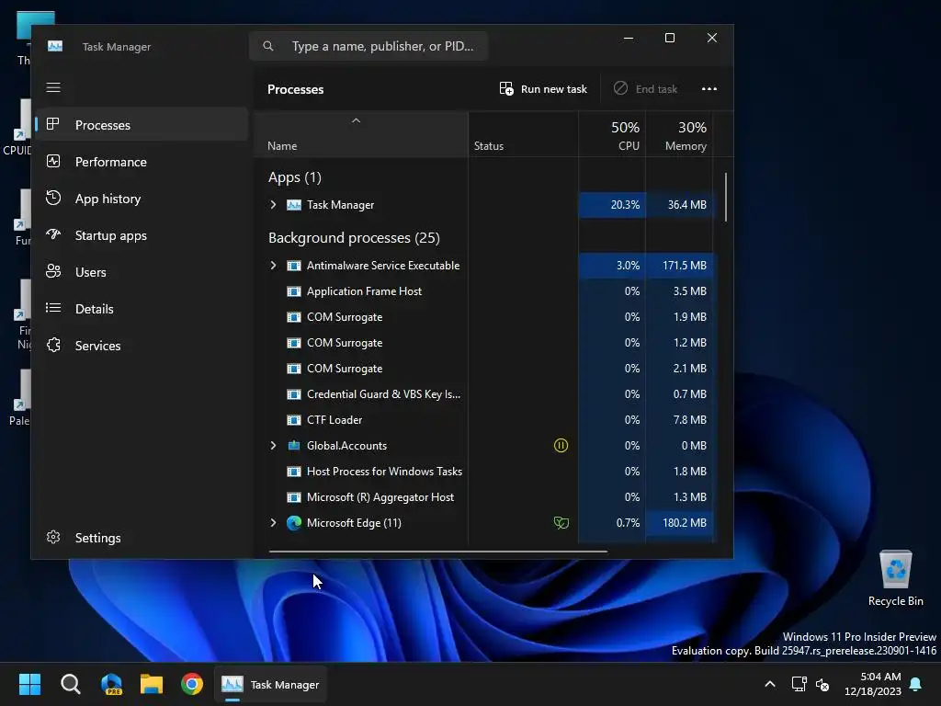Viewport: 941px width, 706px height.
Task: Expand the Global.Accounts process
Action: [273, 446]
